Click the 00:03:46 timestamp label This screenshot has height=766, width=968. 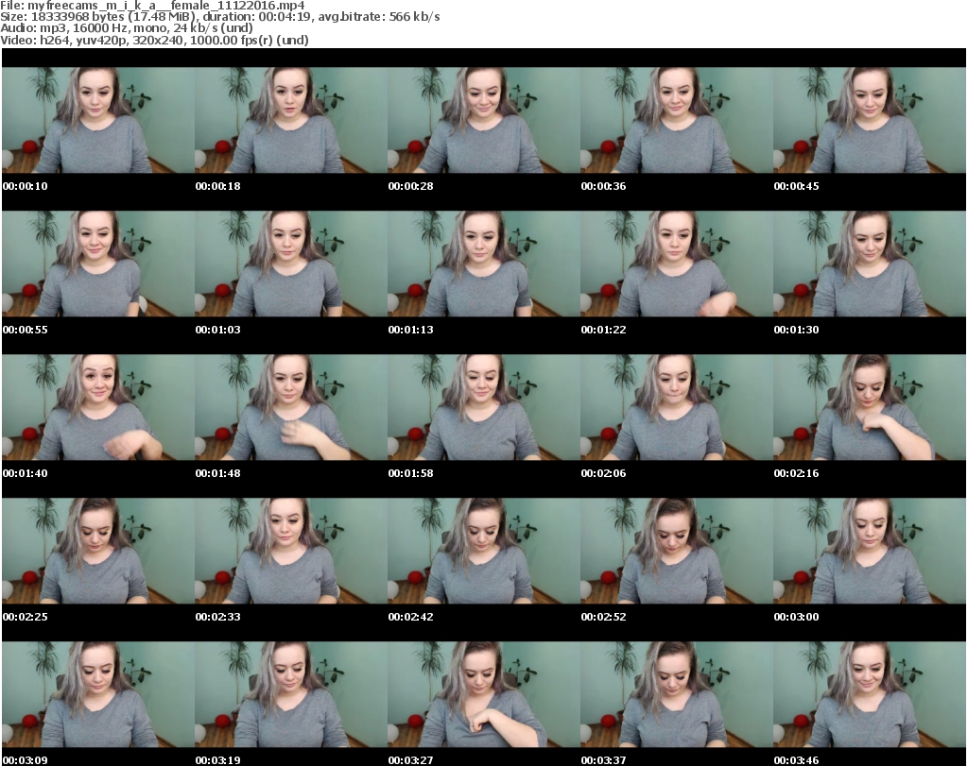(796, 760)
